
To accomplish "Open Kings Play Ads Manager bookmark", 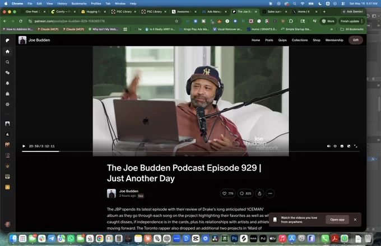I will pos(194,29).
